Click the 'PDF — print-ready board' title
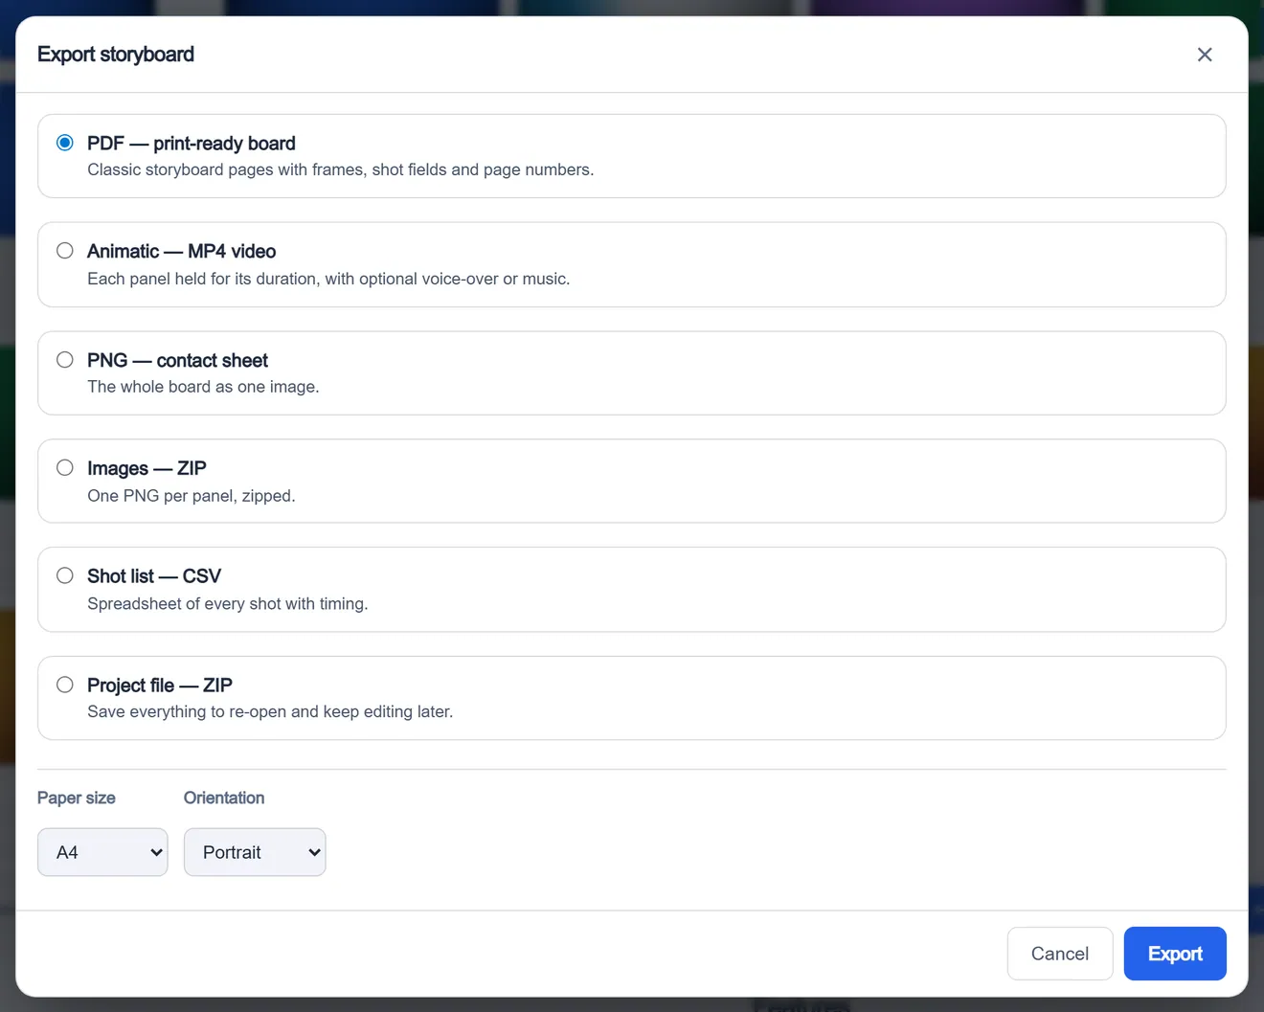 coord(192,143)
